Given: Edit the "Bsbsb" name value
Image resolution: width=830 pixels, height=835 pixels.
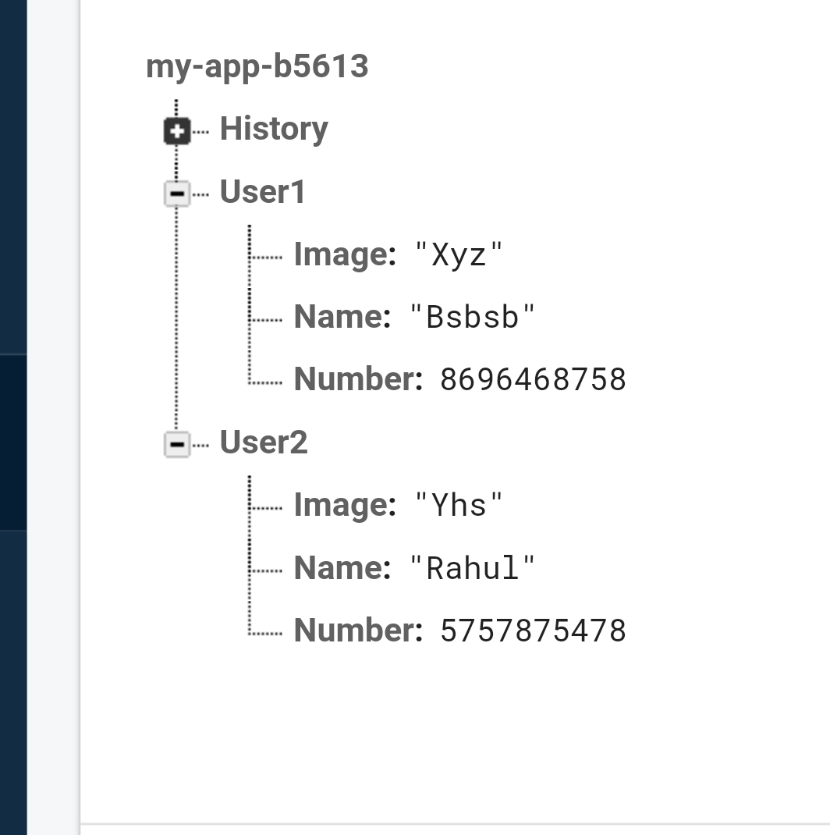Looking at the screenshot, I should coord(472,317).
